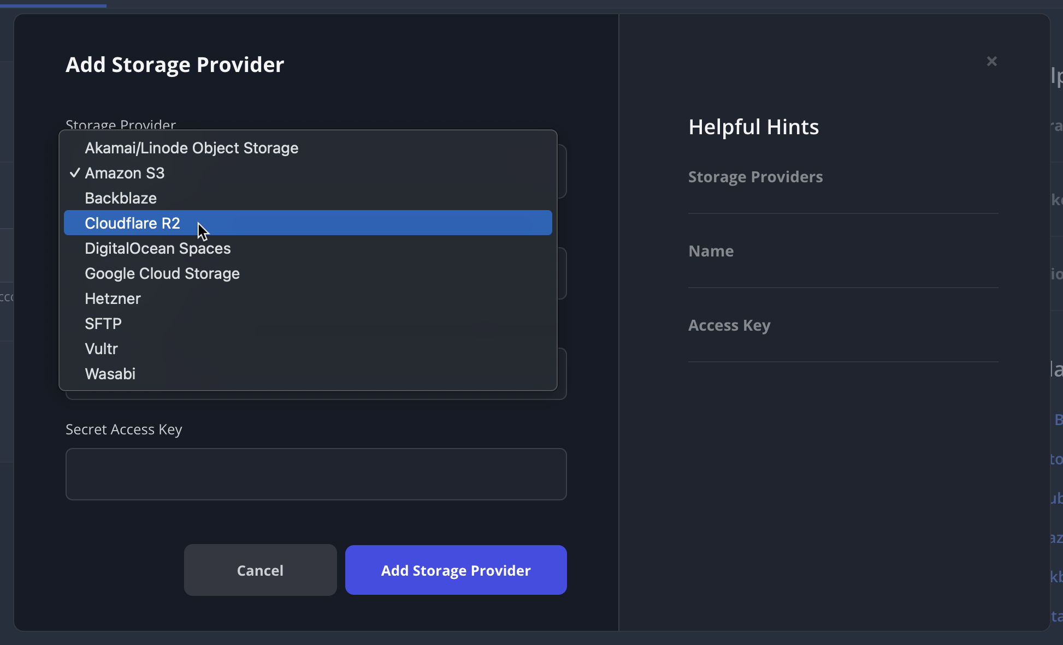Choose SFTP as the storage provider
The width and height of the screenshot is (1063, 645).
click(x=103, y=324)
